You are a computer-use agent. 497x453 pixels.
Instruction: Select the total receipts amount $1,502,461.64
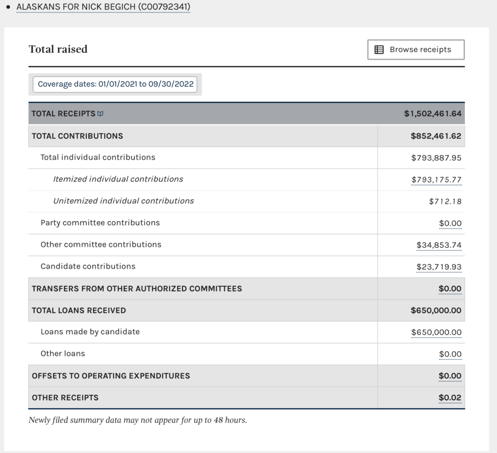coord(432,113)
